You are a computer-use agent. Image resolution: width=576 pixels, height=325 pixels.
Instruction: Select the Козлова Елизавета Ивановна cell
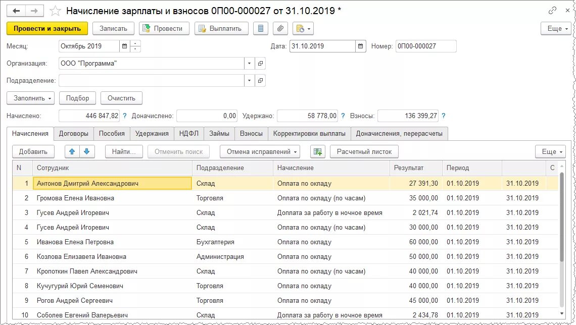[x=112, y=257]
